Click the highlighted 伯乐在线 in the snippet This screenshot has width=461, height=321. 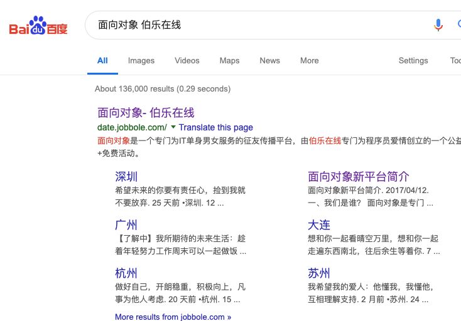325,141
